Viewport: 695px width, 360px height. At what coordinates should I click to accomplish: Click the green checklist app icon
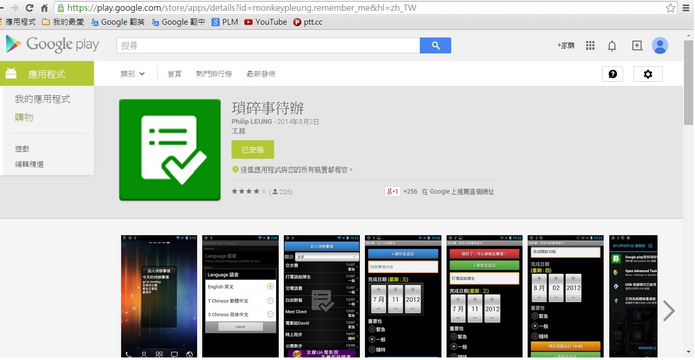coord(170,150)
